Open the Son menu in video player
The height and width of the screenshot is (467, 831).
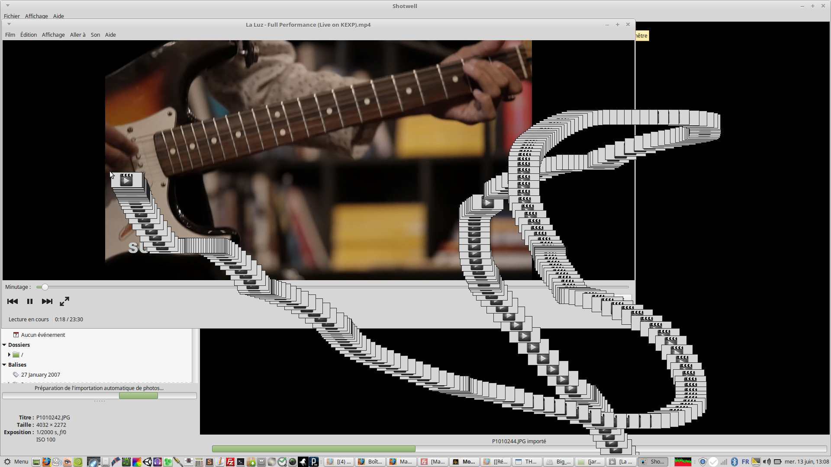click(95, 35)
